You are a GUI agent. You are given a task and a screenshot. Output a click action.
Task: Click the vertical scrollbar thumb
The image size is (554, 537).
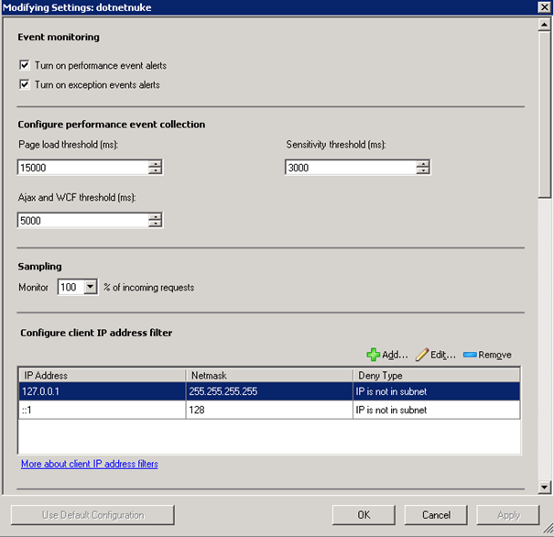(x=544, y=115)
